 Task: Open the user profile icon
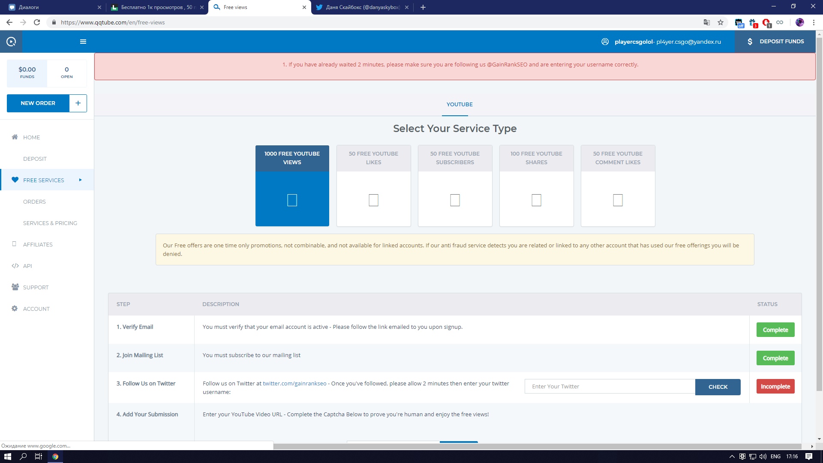tap(605, 42)
